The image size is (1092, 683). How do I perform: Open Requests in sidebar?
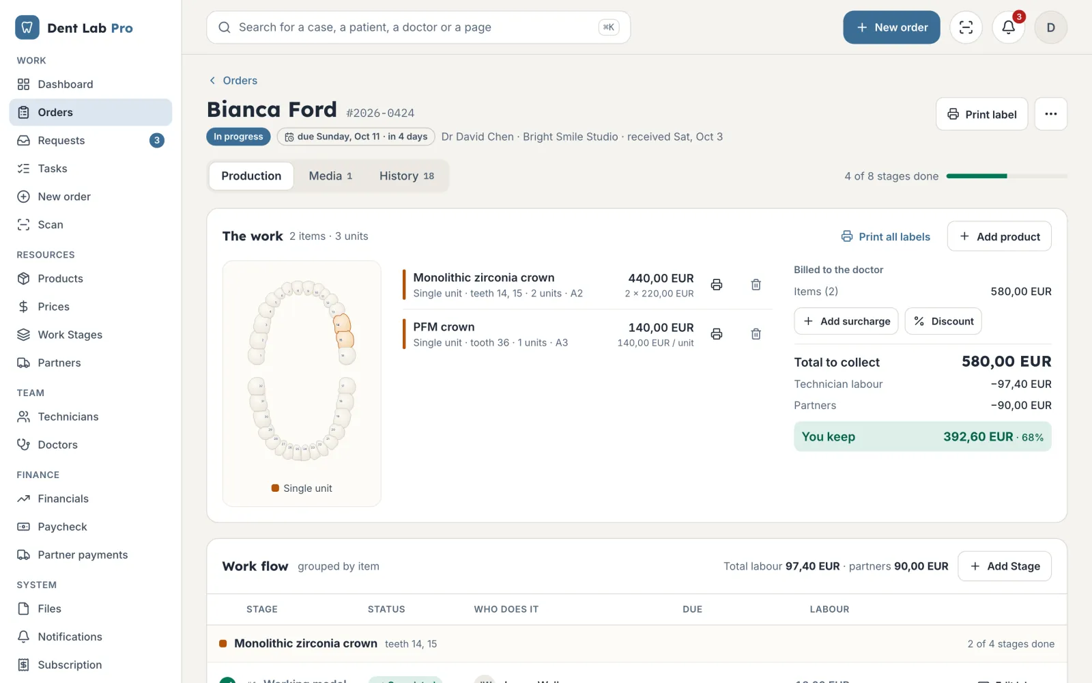pos(91,140)
